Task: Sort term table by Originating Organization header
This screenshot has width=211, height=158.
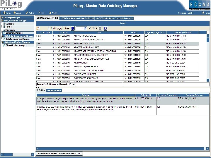Action: (x=155, y=32)
